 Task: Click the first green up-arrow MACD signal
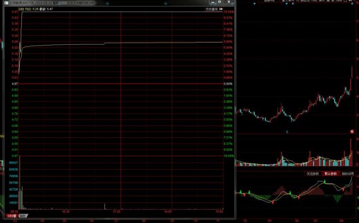tap(241, 192)
